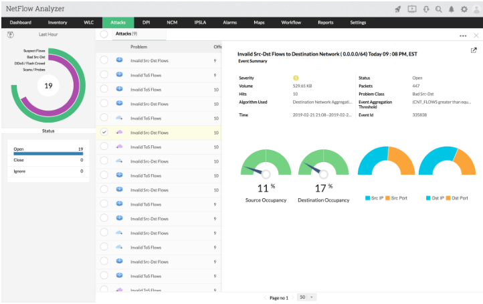
Task: Open the Inventory tab
Action: coord(58,23)
